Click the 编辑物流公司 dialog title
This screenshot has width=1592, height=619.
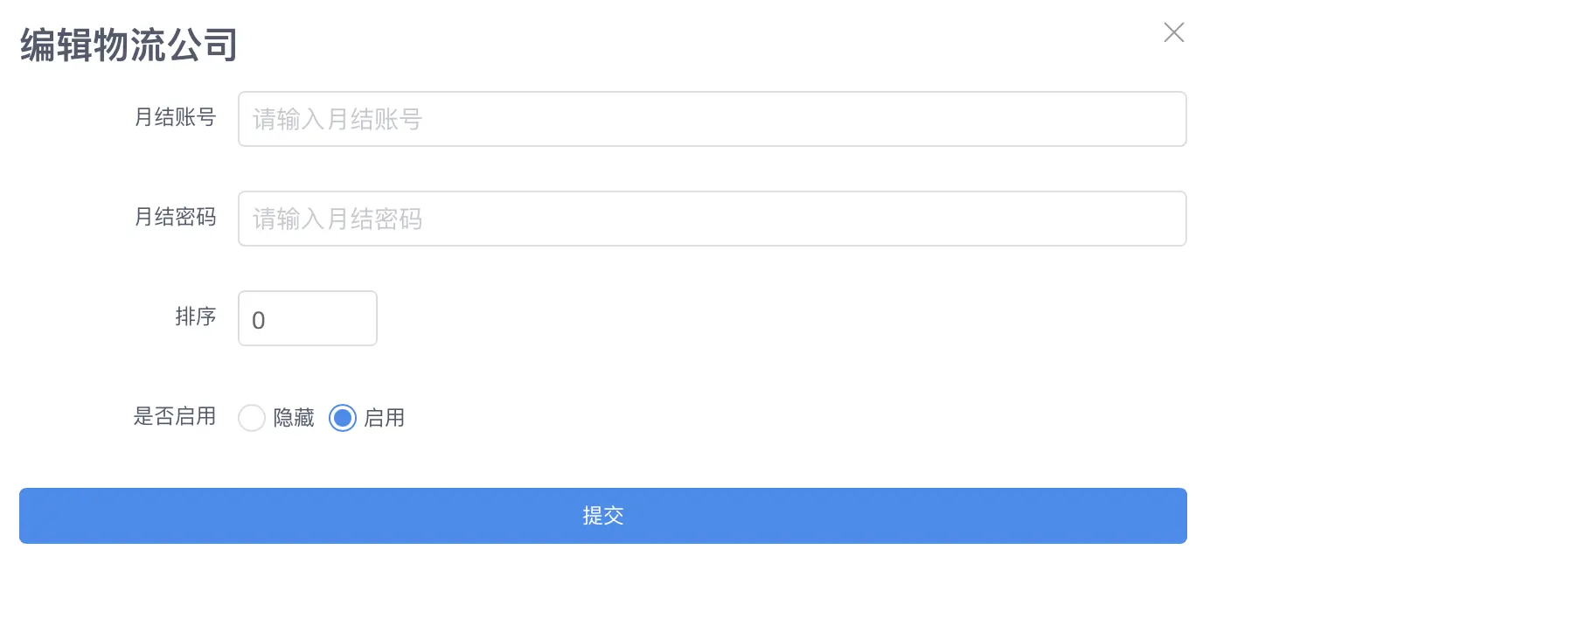coord(129,45)
